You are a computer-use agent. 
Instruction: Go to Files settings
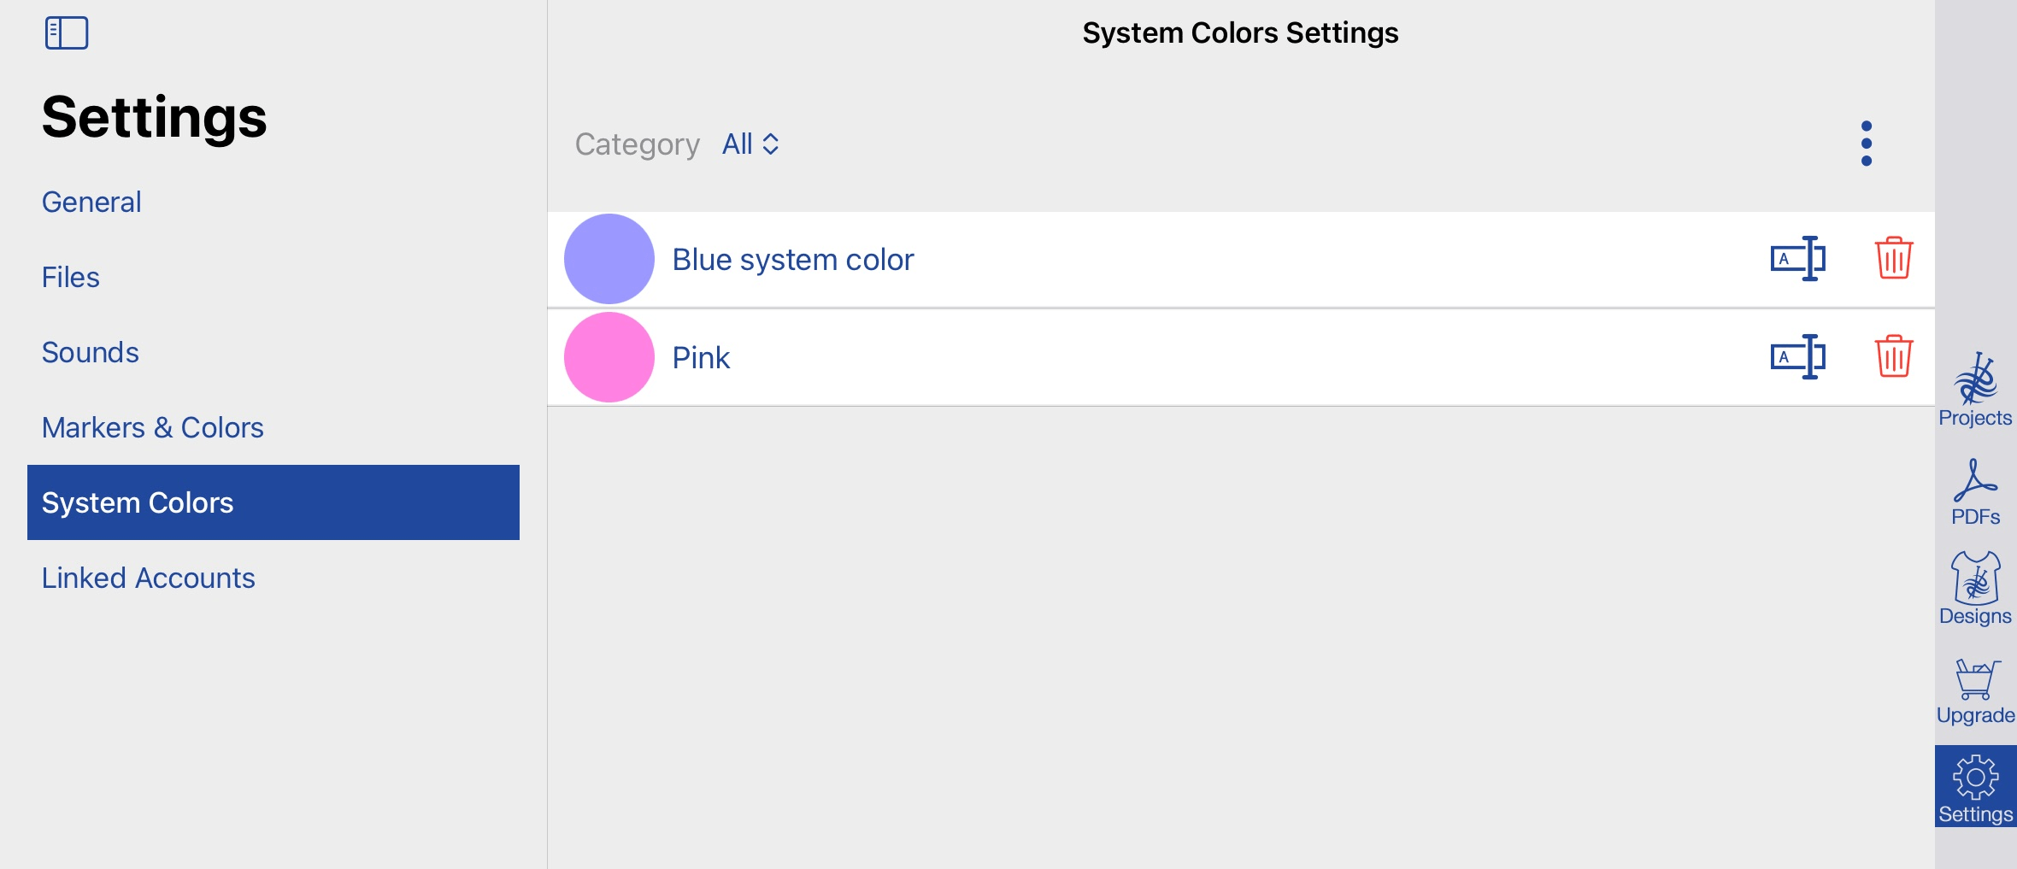click(x=71, y=277)
